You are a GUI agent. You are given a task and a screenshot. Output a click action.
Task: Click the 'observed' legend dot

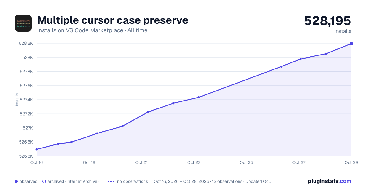point(16,181)
